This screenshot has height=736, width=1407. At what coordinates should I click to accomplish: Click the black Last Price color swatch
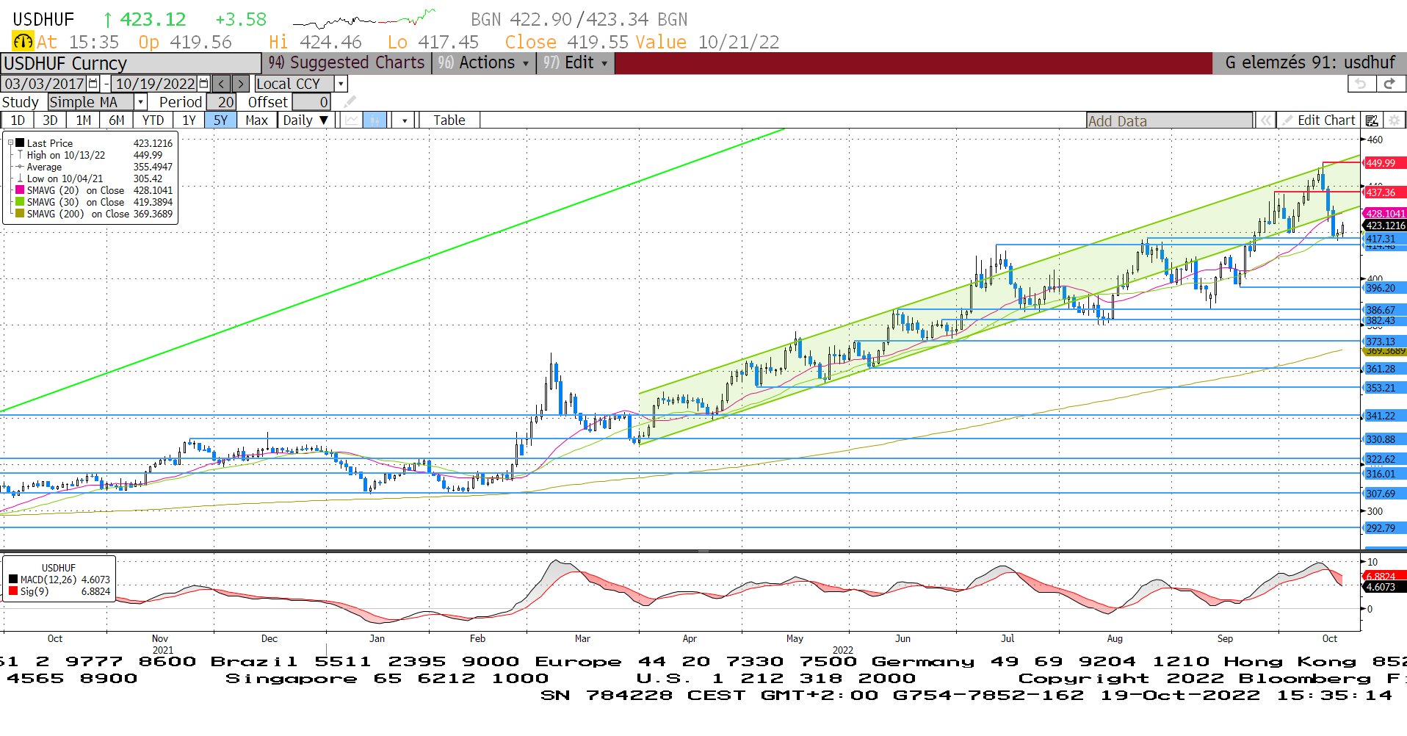[x=21, y=143]
